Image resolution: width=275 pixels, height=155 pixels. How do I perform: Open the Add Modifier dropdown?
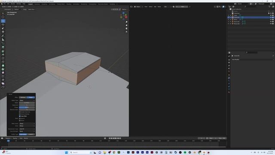(x=252, y=59)
